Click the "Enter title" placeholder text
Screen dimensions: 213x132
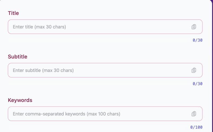coord(23,27)
